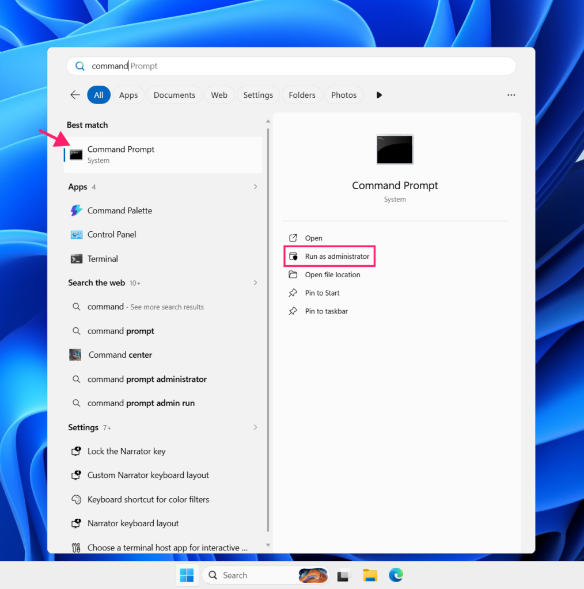584x589 pixels.
Task: Click the search magnifier icon in search box
Action: tap(79, 66)
